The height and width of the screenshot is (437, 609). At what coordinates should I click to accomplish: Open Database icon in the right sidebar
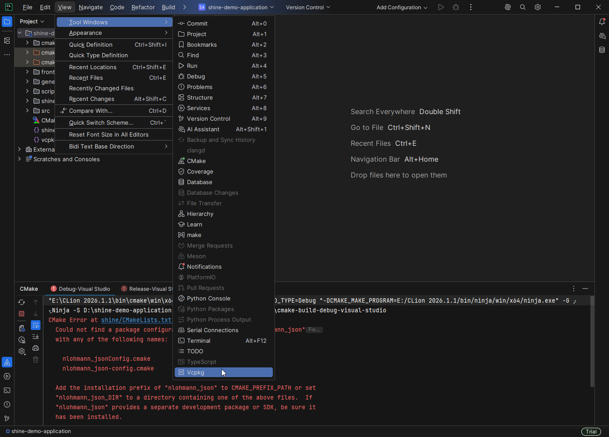(602, 50)
